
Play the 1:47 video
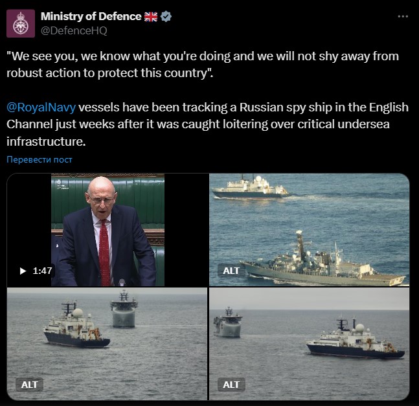23,271
